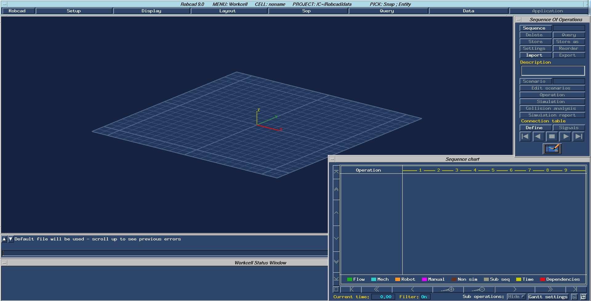Image resolution: width=591 pixels, height=301 pixels.
Task: Click the Gantt double-left fast scroll arrow
Action: [376, 289]
